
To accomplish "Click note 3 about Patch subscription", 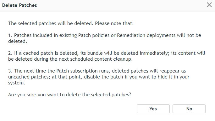I will tap(99, 77).
